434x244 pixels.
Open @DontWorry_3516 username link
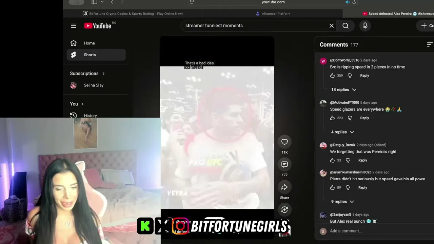point(344,60)
